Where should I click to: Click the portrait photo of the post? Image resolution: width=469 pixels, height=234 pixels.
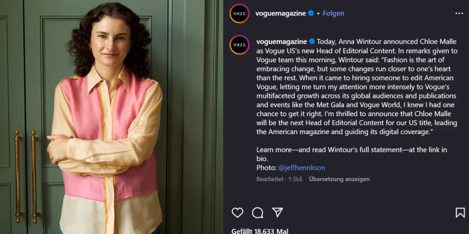point(112,117)
